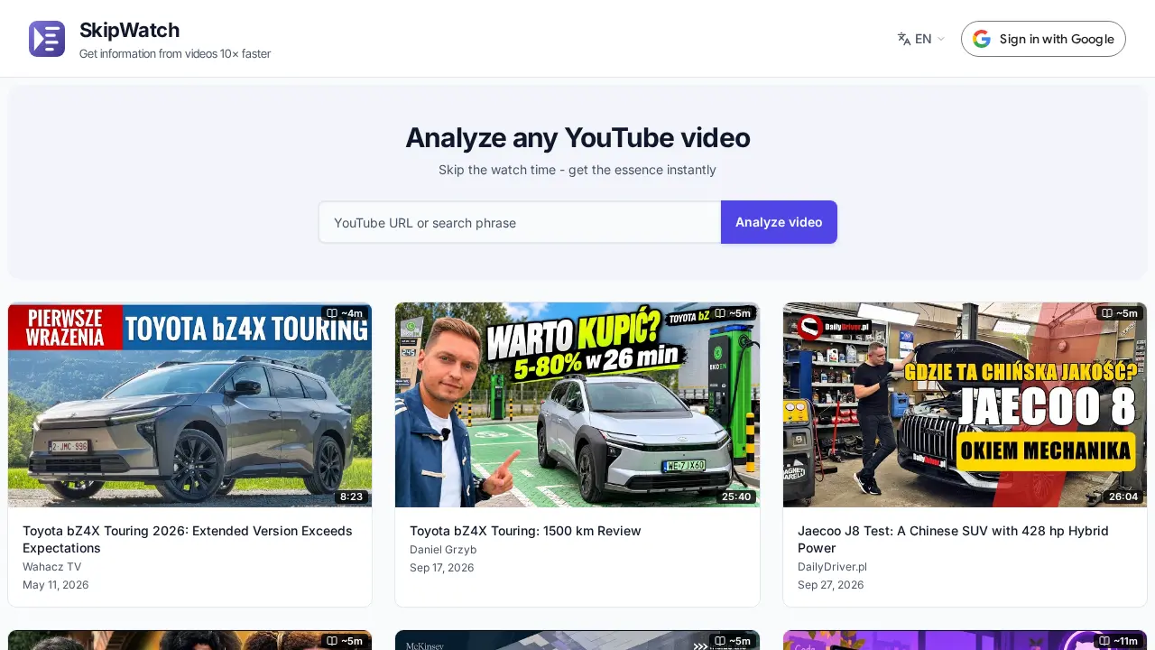Viewport: 1155px width, 650px height.
Task: Click the 26:04 duration label
Action: point(1123,497)
